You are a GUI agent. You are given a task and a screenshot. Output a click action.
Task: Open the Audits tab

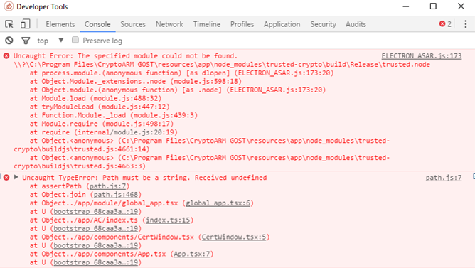(x=356, y=24)
